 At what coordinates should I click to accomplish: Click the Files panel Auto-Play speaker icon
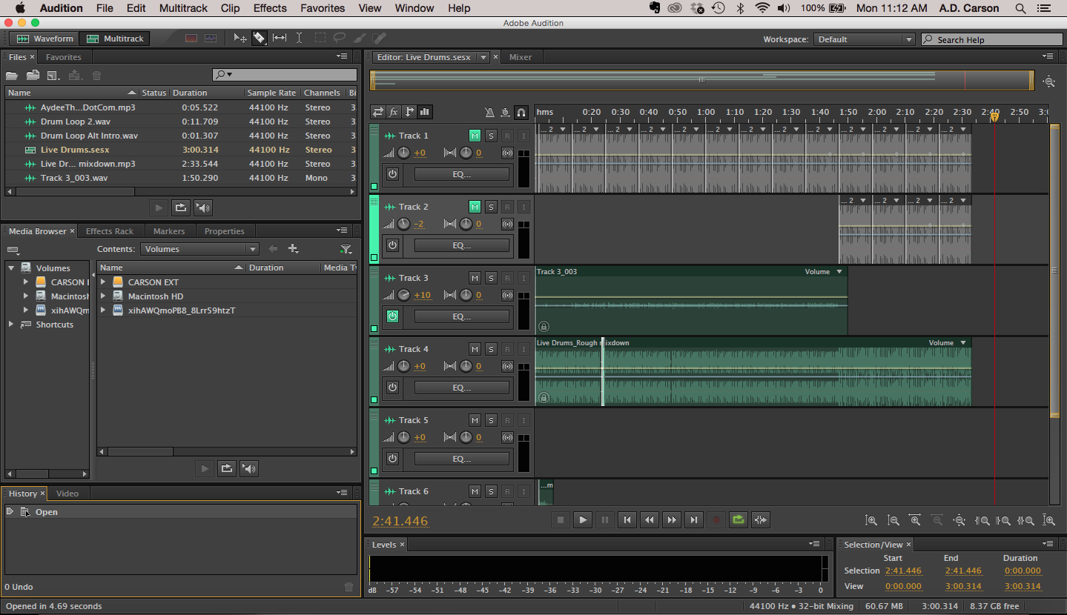202,207
